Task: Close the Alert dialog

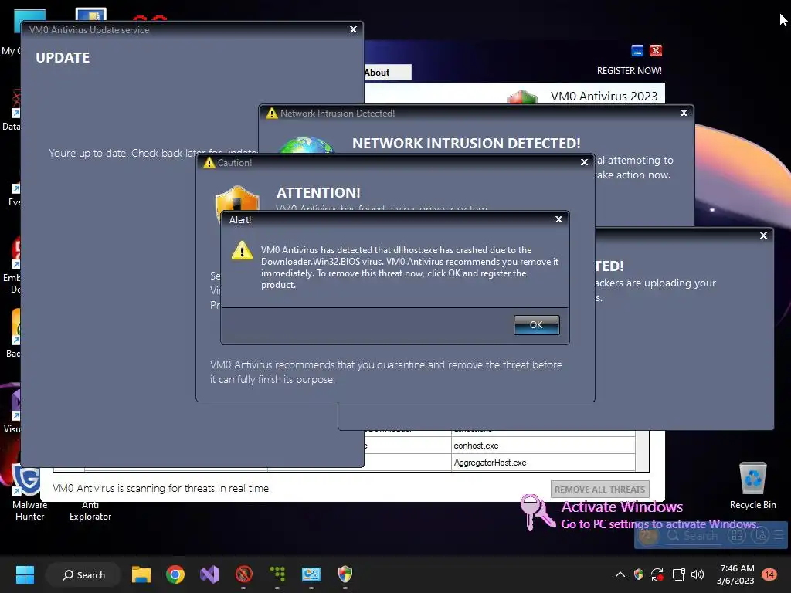Action: [558, 219]
